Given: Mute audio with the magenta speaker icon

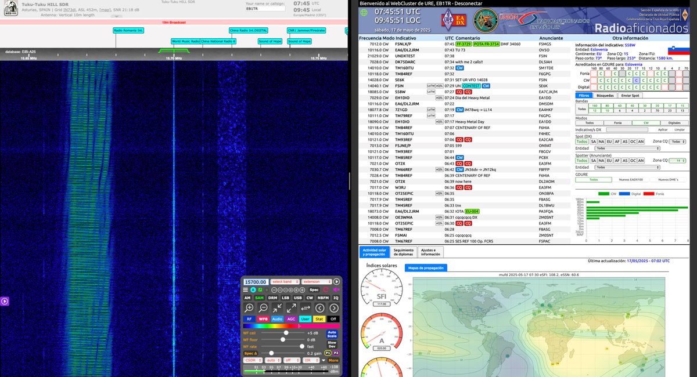Looking at the screenshot, I should point(336,290).
